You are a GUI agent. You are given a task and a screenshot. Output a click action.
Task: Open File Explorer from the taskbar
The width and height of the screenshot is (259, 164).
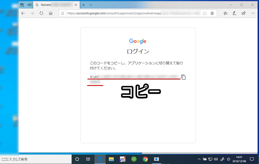pyautogui.click(x=111, y=159)
